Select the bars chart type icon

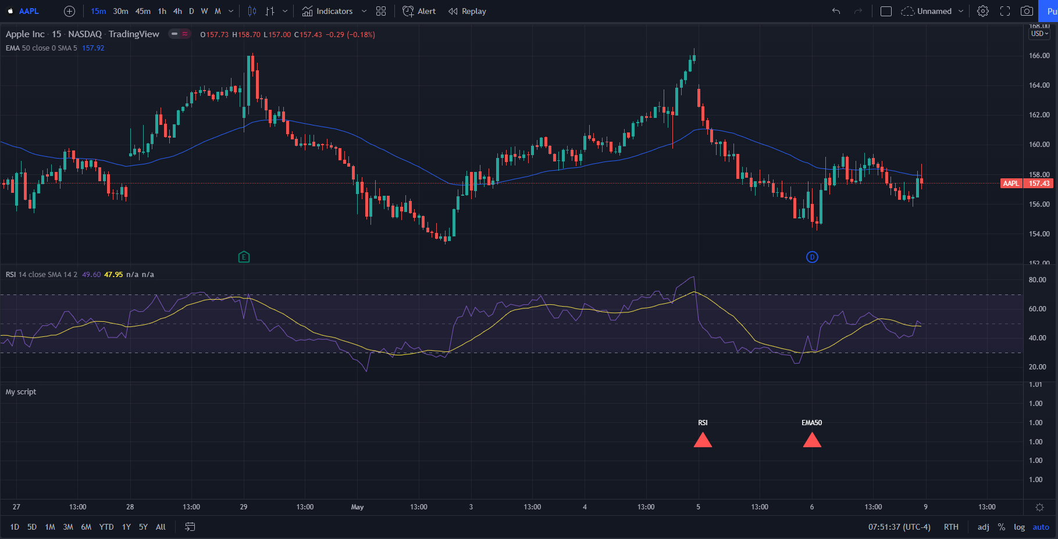pos(270,11)
